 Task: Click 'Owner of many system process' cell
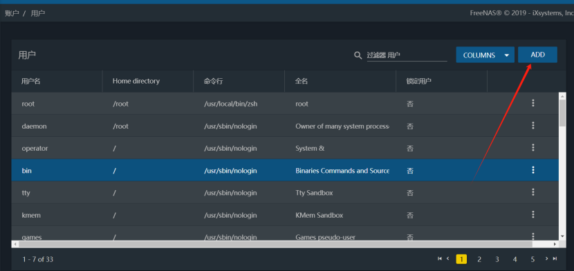pos(342,127)
